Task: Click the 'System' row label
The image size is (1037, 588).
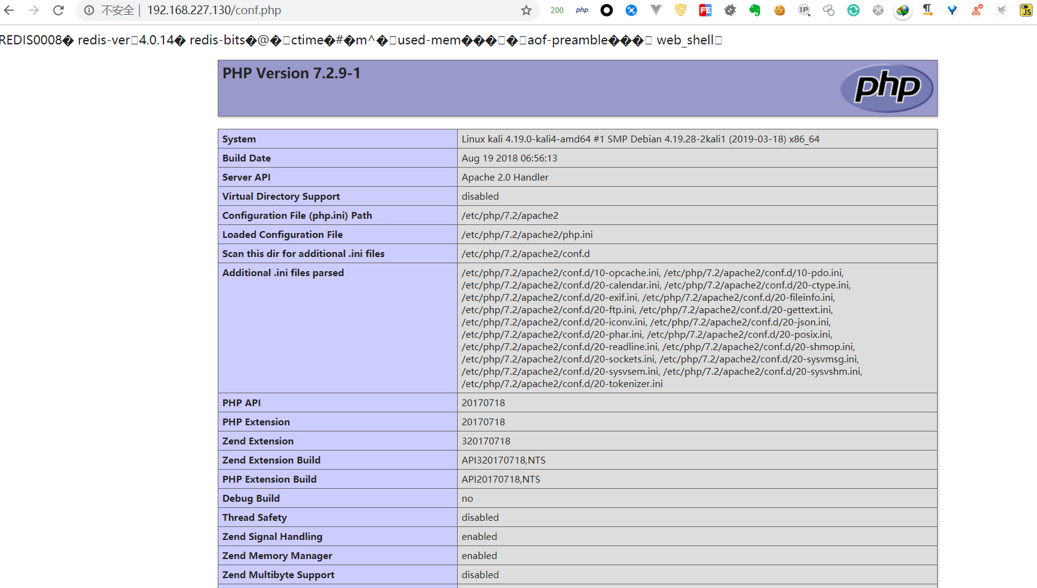Action: coord(239,139)
